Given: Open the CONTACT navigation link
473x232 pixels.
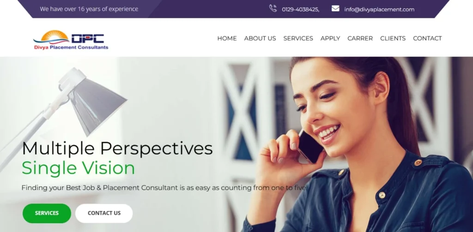Looking at the screenshot, I should click(x=427, y=38).
